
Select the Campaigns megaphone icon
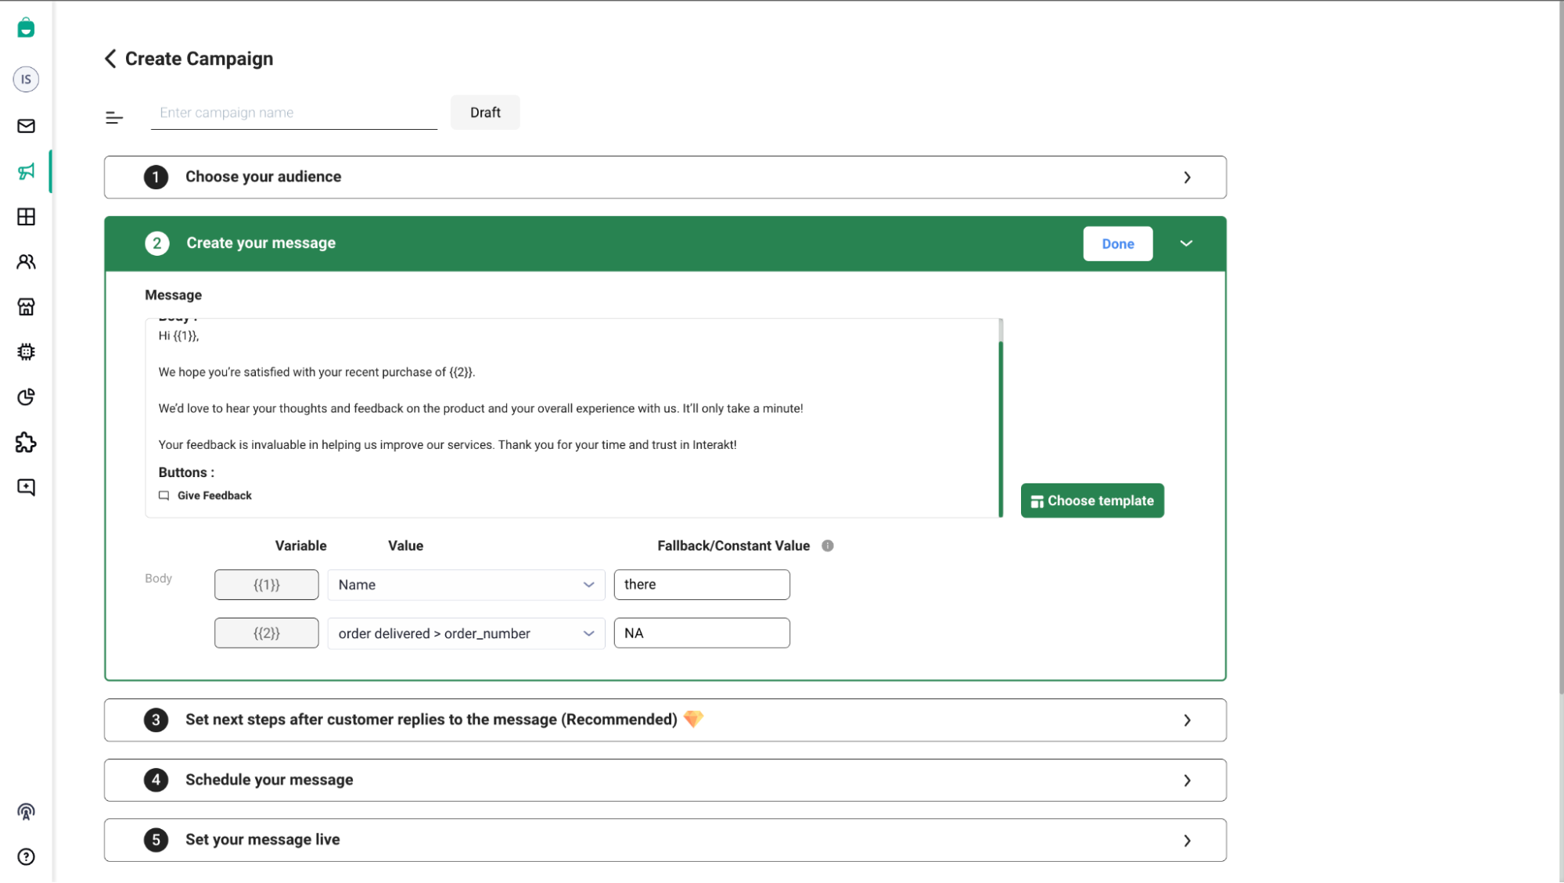click(26, 170)
